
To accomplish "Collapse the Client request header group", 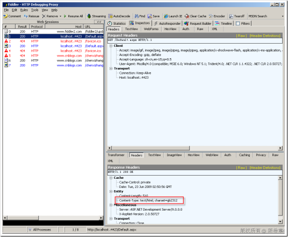I will [111, 46].
